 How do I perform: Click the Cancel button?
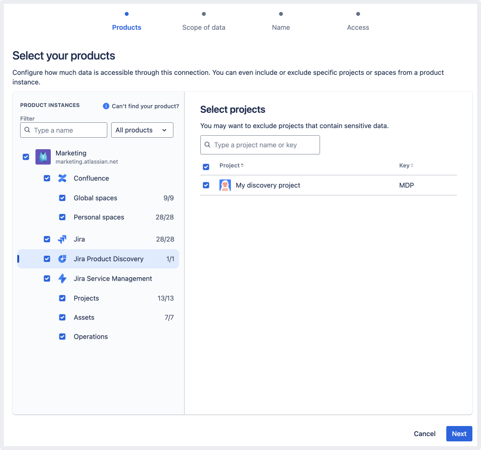point(424,434)
